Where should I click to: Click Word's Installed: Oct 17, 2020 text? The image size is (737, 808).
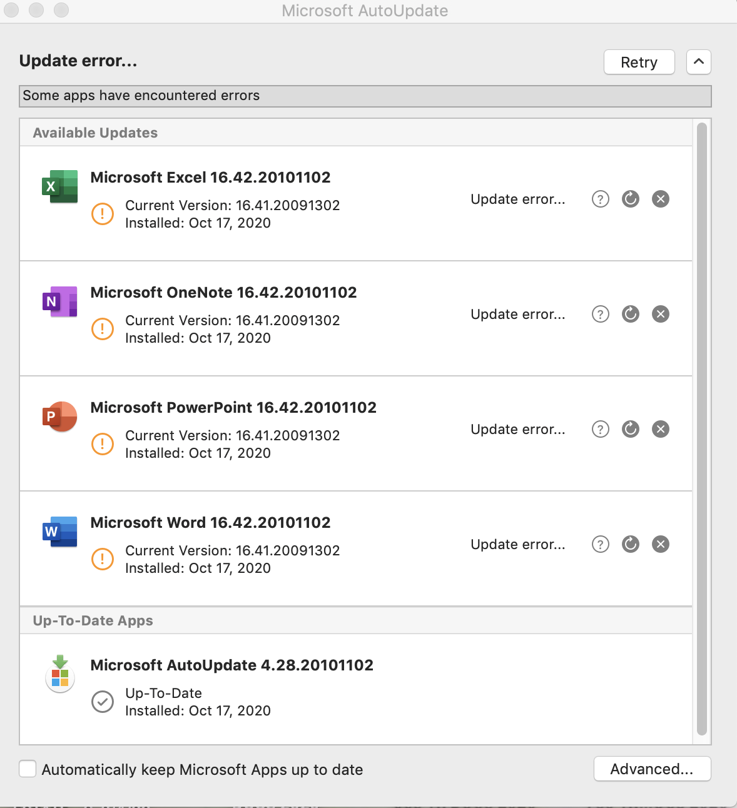(198, 568)
